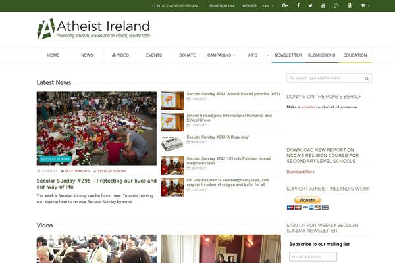This screenshot has height=263, width=395.
Task: Click the Download Here link
Action: [301, 172]
